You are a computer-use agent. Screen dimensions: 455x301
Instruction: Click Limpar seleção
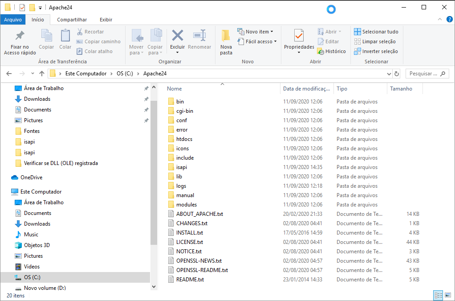[375, 41]
